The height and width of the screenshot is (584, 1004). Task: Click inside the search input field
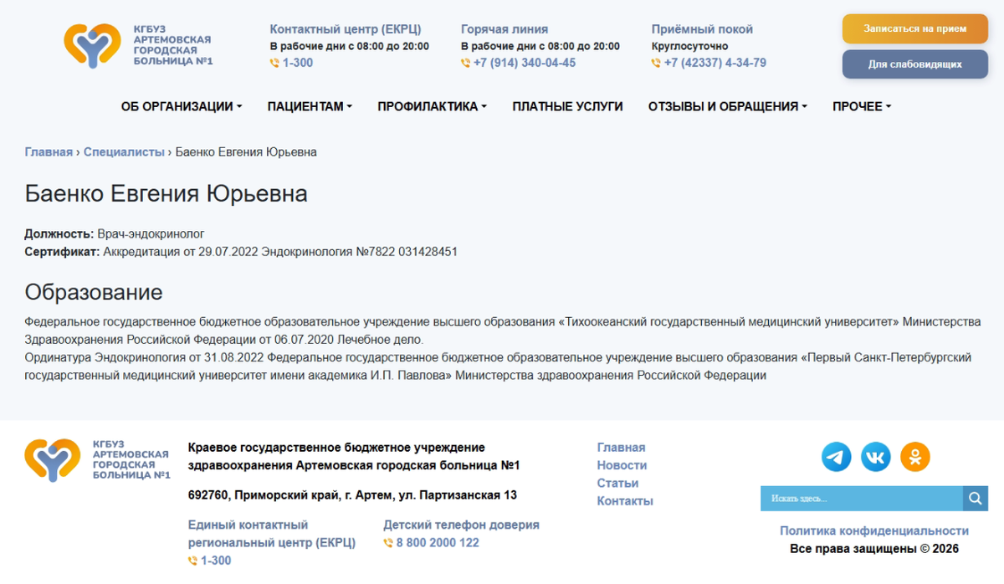[853, 498]
